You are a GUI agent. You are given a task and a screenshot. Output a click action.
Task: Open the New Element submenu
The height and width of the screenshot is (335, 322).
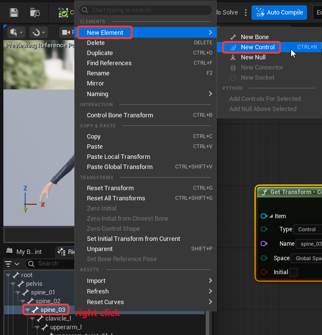(145, 32)
